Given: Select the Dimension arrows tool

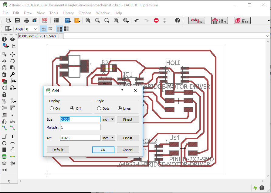Looking at the screenshot, I should coord(4,170).
